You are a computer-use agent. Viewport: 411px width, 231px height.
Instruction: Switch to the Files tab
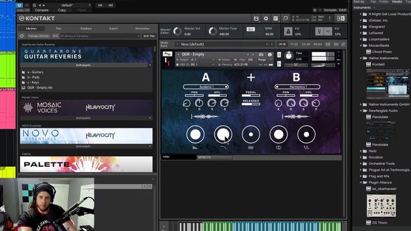tap(58, 28)
